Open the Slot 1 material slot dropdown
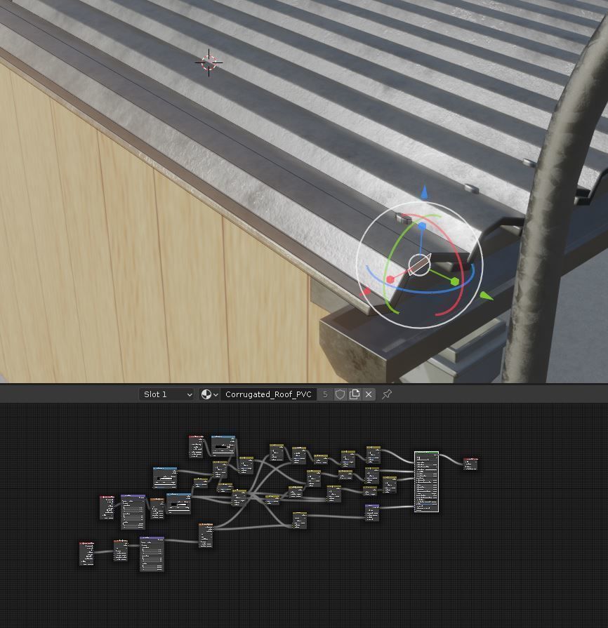 [x=166, y=394]
